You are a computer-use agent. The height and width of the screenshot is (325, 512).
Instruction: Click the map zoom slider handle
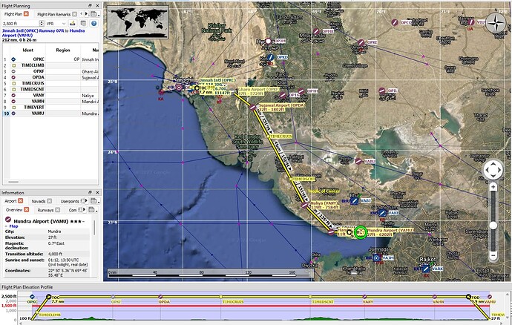click(493, 225)
